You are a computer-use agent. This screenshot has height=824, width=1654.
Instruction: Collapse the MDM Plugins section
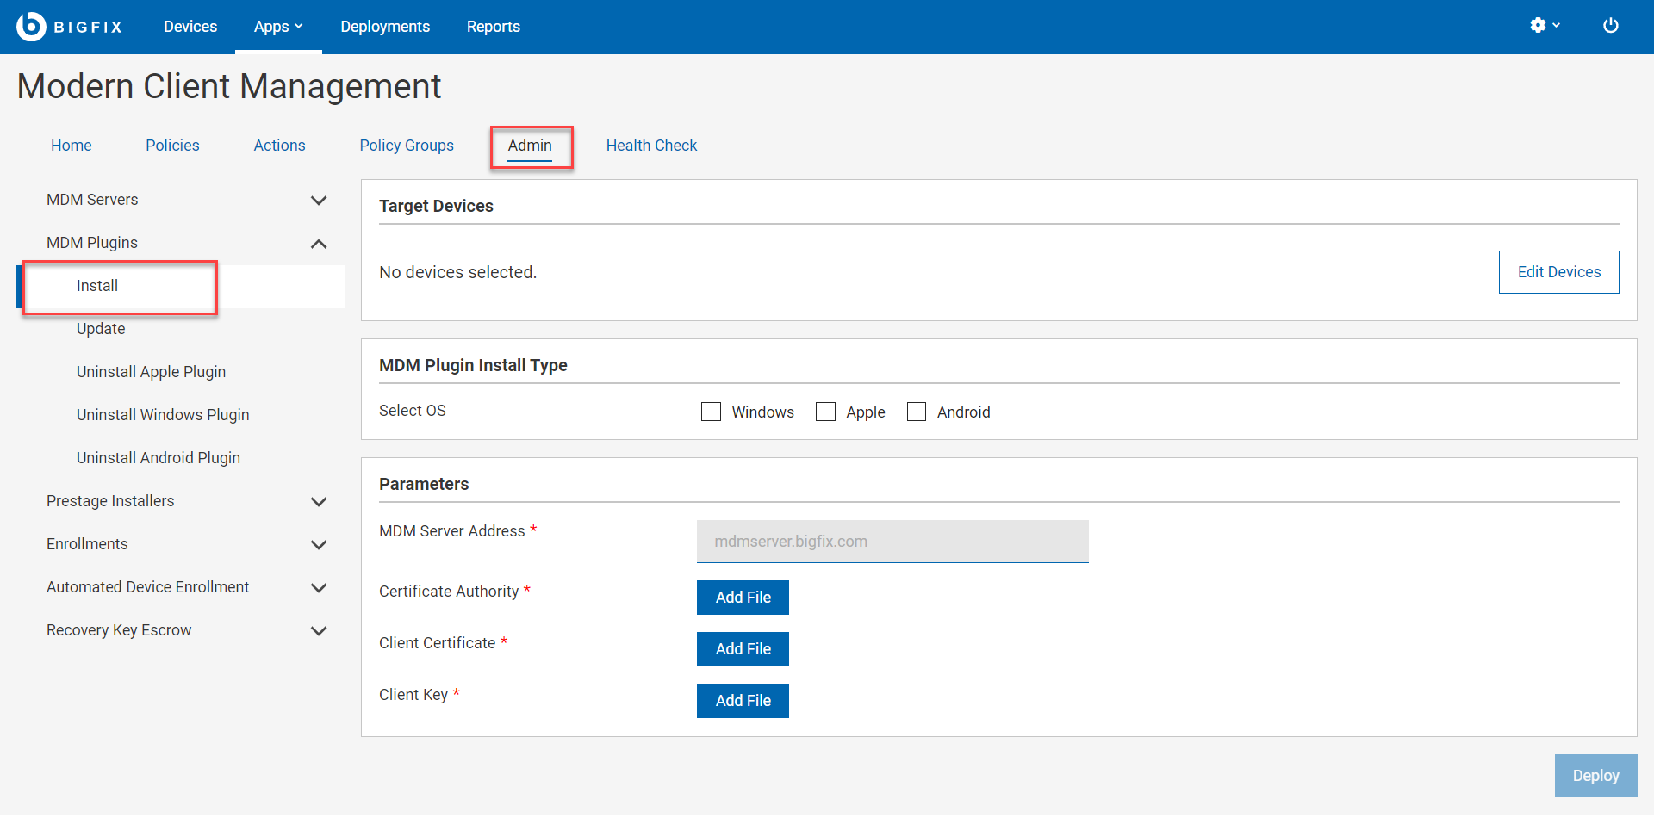click(x=318, y=244)
